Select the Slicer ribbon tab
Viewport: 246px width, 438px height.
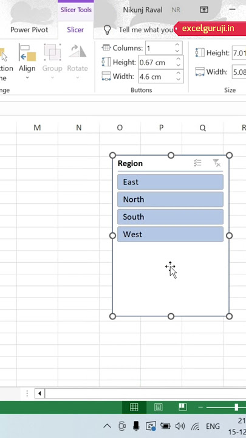coord(75,30)
